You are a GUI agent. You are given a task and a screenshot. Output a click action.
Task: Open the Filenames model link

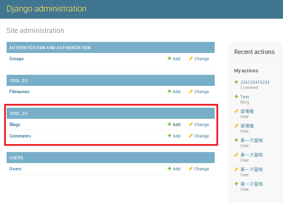click(19, 91)
